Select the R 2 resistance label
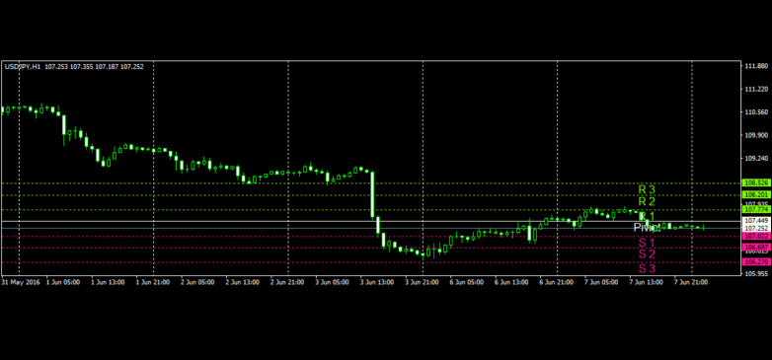This screenshot has height=360, width=772. pyautogui.click(x=647, y=201)
